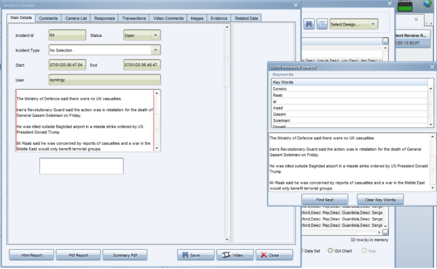Click the save design icon in background toolbar
The image size is (437, 269).
coord(309,24)
